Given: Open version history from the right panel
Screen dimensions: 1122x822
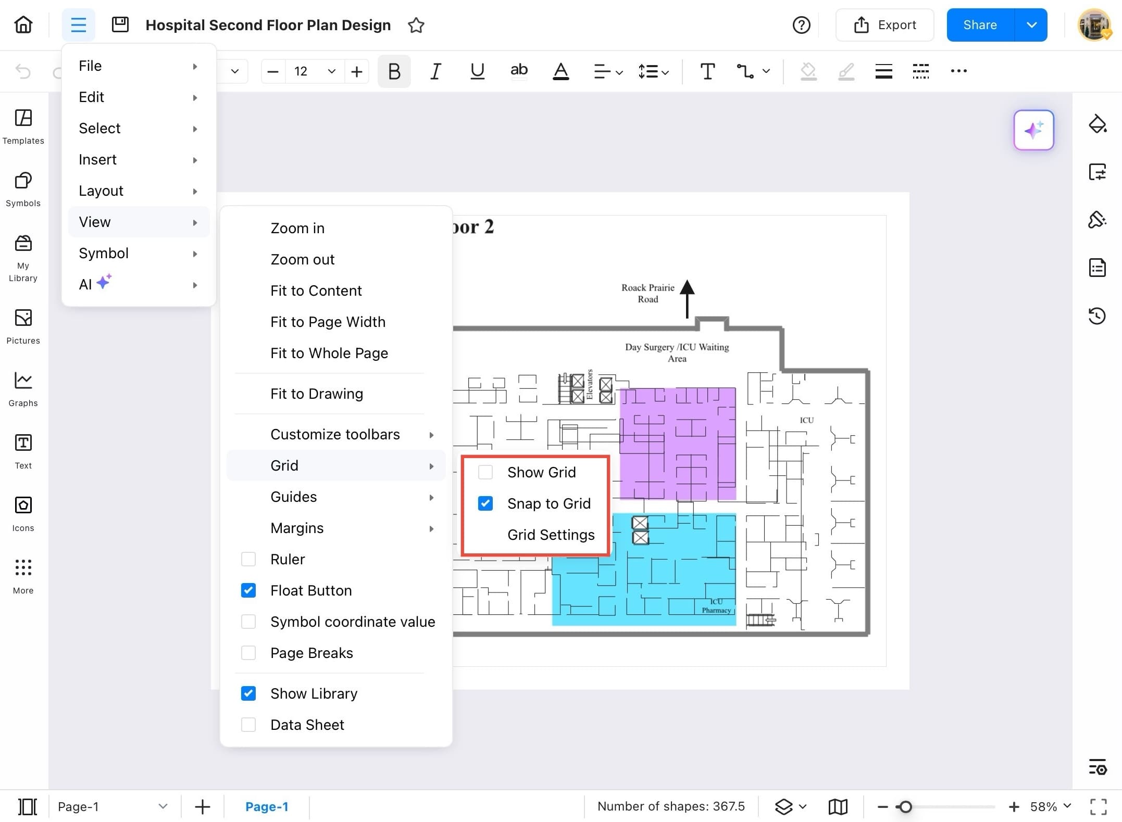Looking at the screenshot, I should [x=1098, y=315].
